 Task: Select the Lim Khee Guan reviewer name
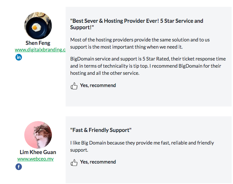click(x=38, y=152)
